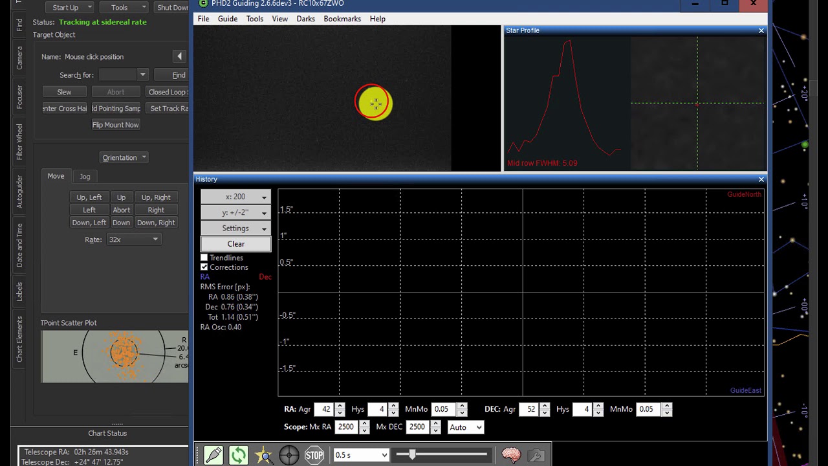Click the PHD2 connect equipment USB icon
This screenshot has height=466, width=828.
click(213, 455)
